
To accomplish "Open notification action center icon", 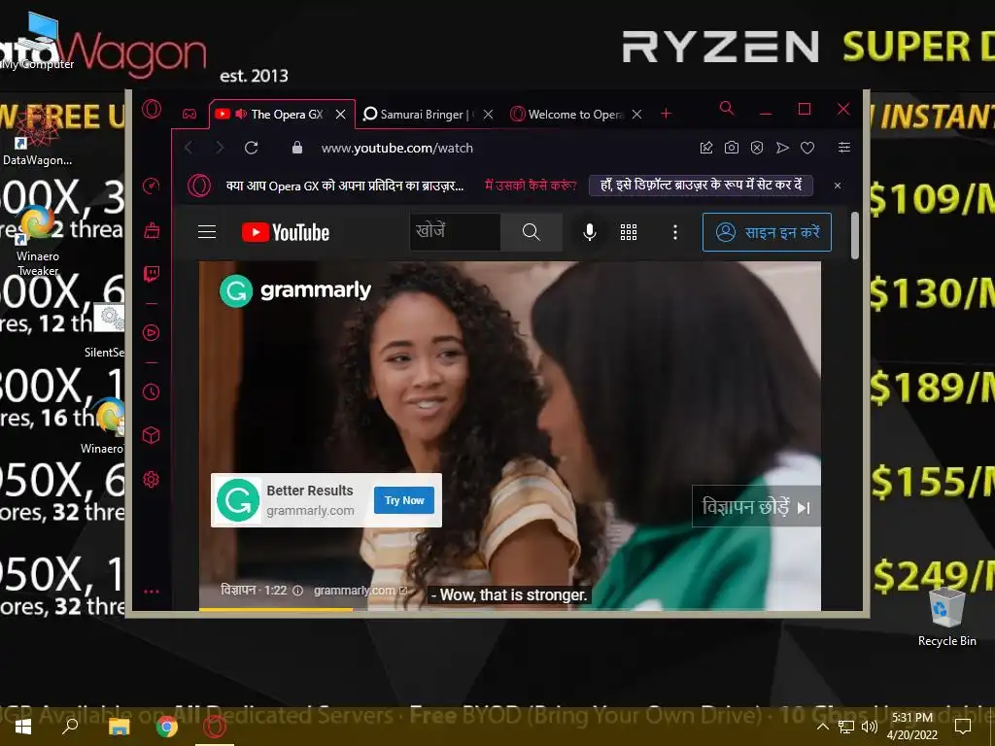I will coord(963,727).
